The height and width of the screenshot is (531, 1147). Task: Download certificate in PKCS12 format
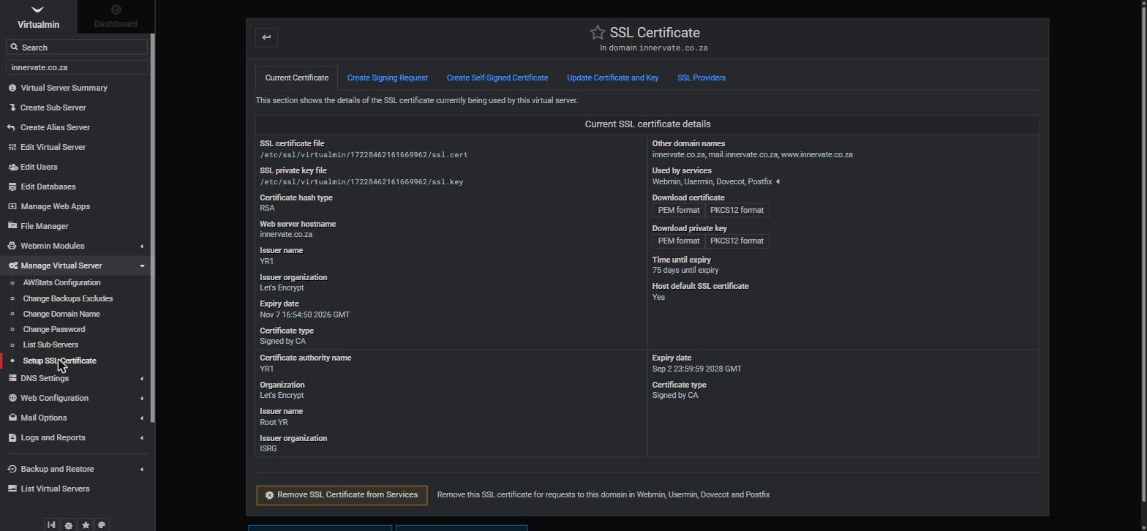[x=737, y=210]
